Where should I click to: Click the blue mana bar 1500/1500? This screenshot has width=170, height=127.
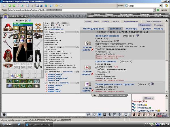[23, 25]
